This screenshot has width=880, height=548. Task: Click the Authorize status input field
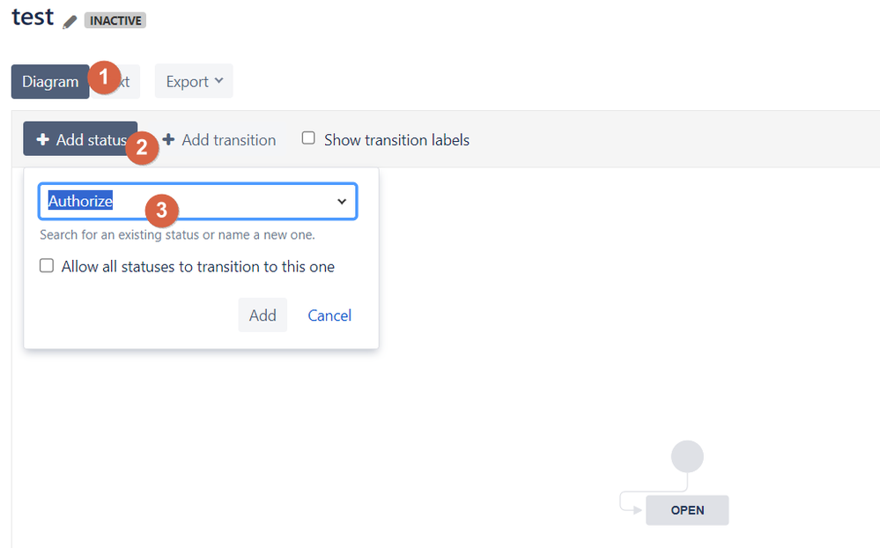[x=197, y=201]
